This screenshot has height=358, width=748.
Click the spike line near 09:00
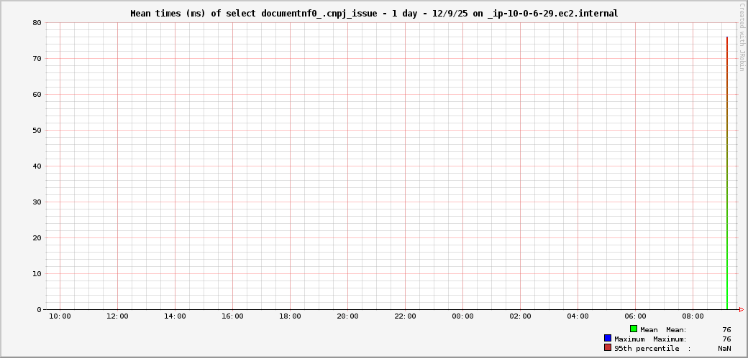pyautogui.click(x=726, y=173)
